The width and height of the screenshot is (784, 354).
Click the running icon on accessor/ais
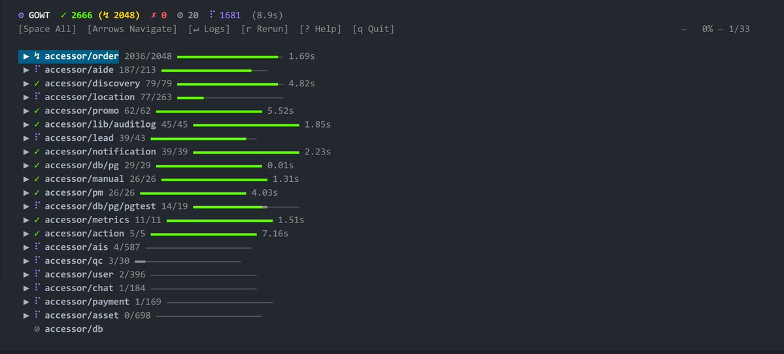click(x=37, y=246)
